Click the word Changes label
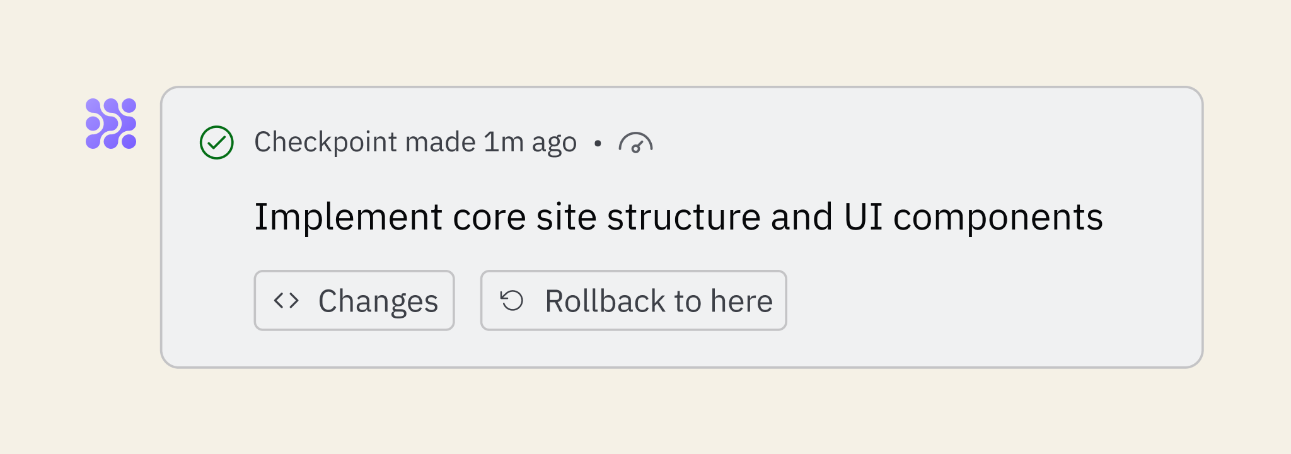The height and width of the screenshot is (454, 1291). click(378, 301)
